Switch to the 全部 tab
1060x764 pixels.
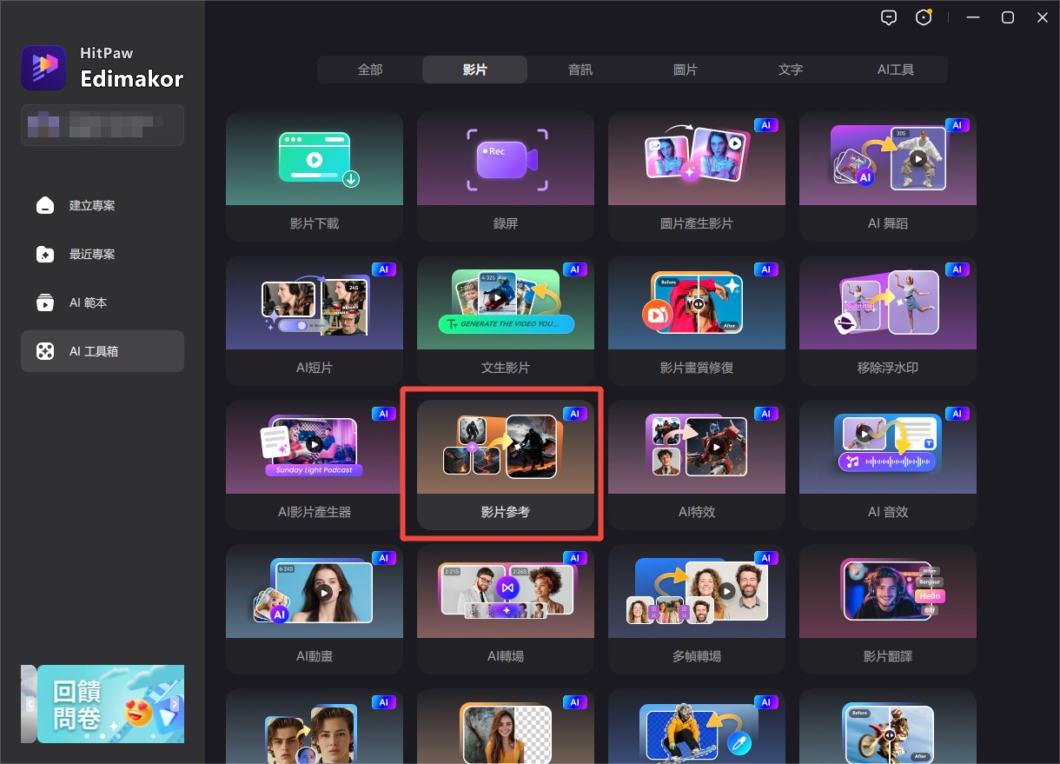click(370, 70)
